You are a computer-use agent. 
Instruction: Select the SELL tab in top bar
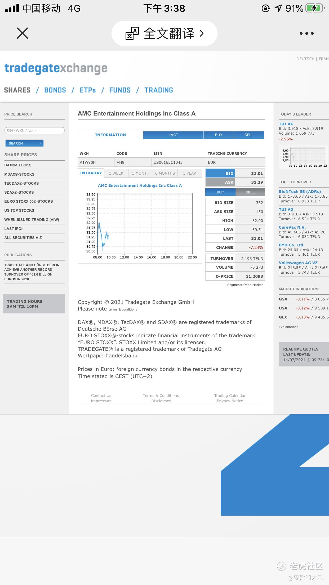[x=249, y=135]
